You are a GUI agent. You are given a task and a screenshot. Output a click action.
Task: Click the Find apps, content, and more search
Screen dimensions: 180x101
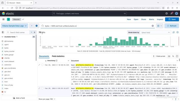[x=89, y=13]
